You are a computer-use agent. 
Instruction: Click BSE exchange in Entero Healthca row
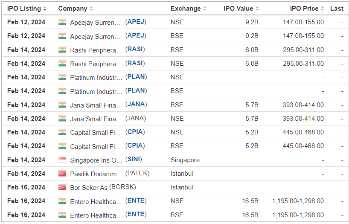click(x=177, y=215)
